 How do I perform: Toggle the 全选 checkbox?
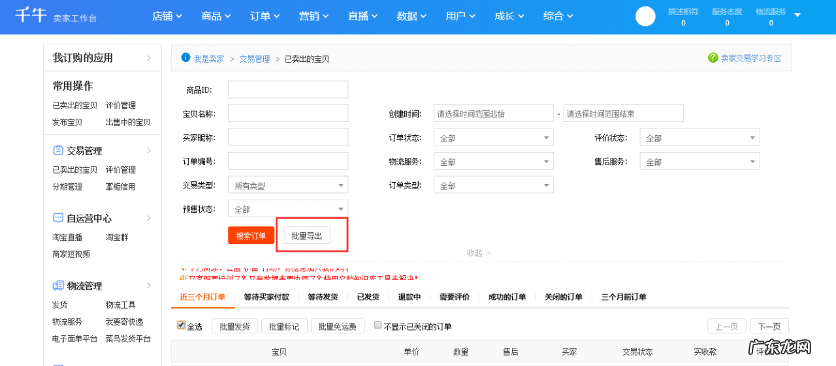click(181, 325)
